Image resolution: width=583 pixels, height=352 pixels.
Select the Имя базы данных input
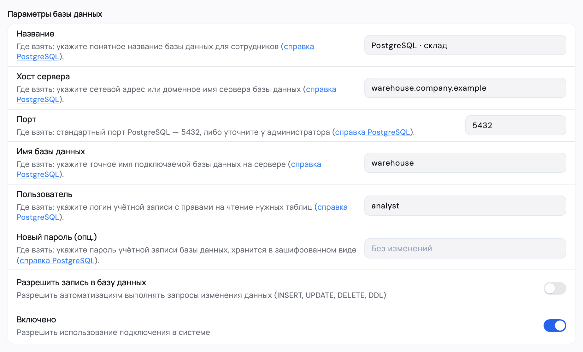(465, 163)
